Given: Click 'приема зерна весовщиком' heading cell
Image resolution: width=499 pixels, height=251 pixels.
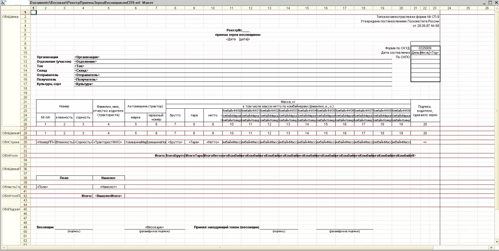Looking at the screenshot, I should pyautogui.click(x=238, y=35).
